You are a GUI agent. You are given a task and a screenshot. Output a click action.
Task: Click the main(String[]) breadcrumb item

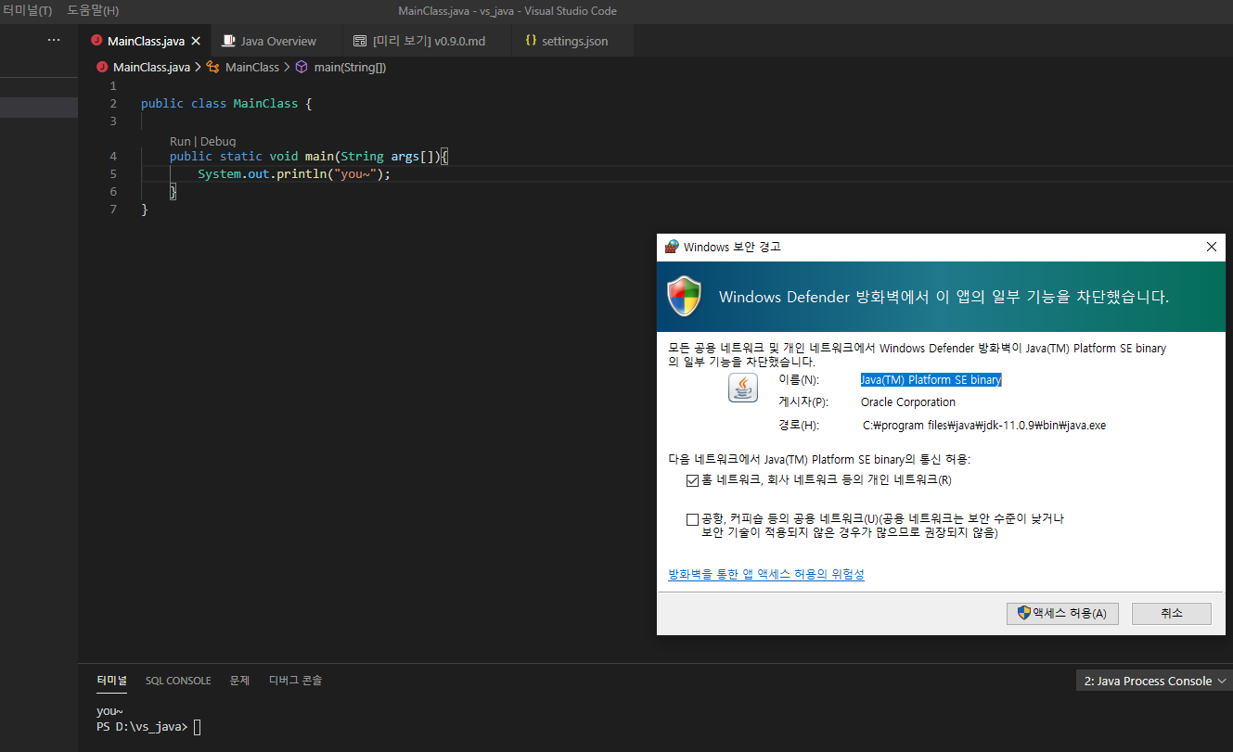[x=350, y=67]
